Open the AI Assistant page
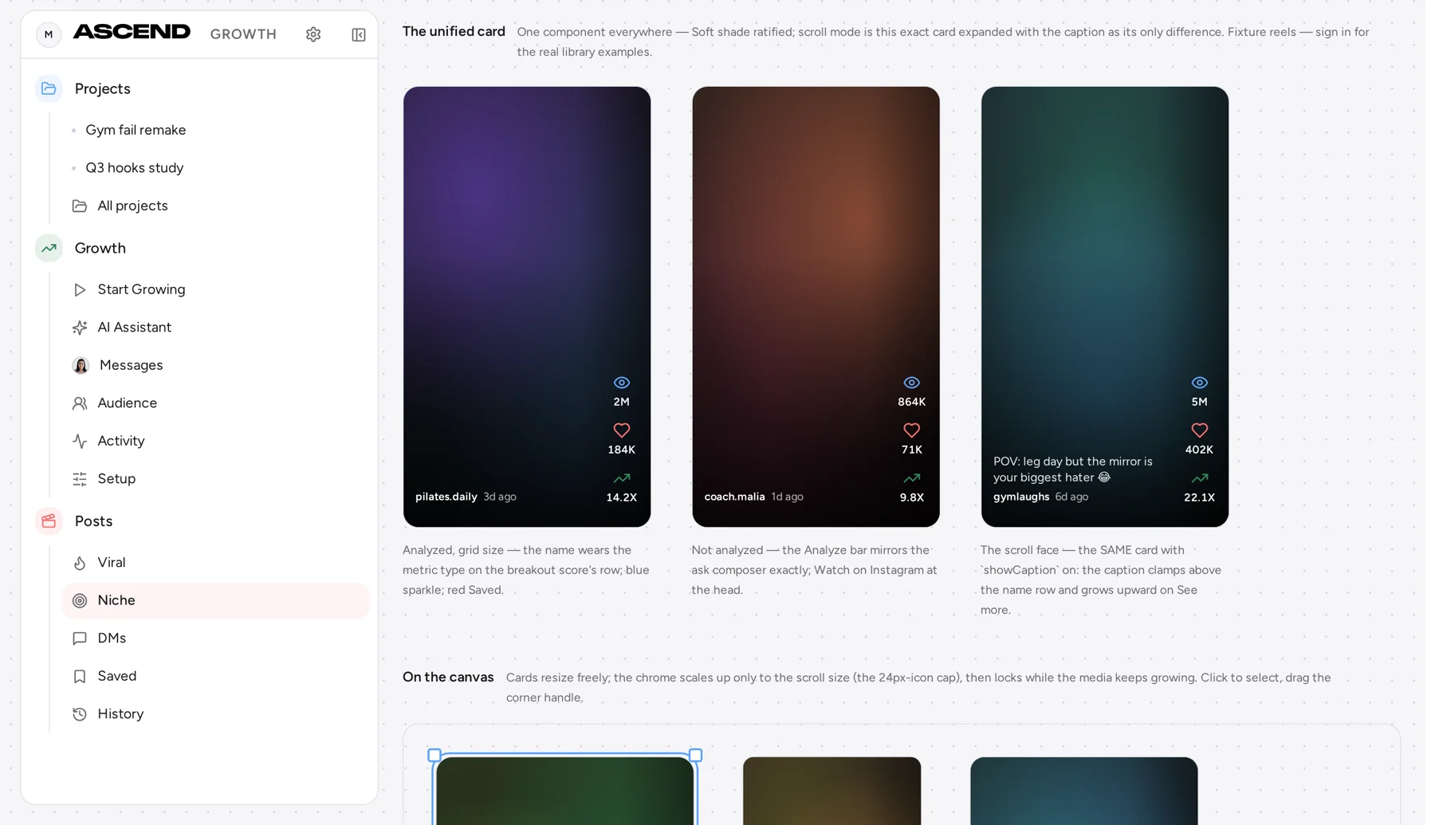This screenshot has width=1435, height=825. click(x=215, y=328)
